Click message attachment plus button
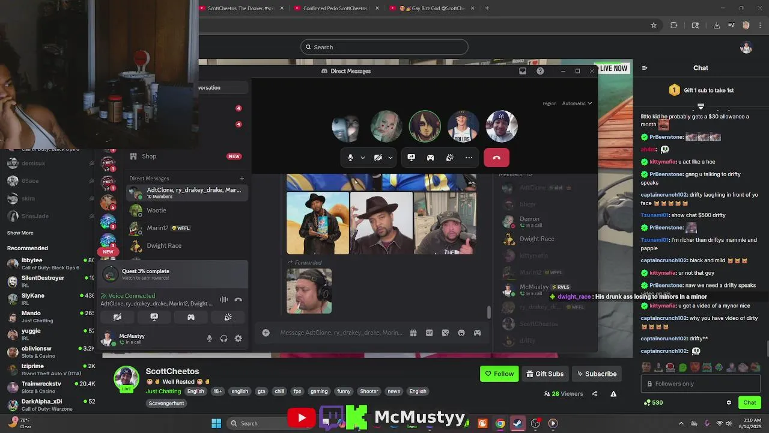Viewport: 769px width, 433px height. pyautogui.click(x=266, y=333)
